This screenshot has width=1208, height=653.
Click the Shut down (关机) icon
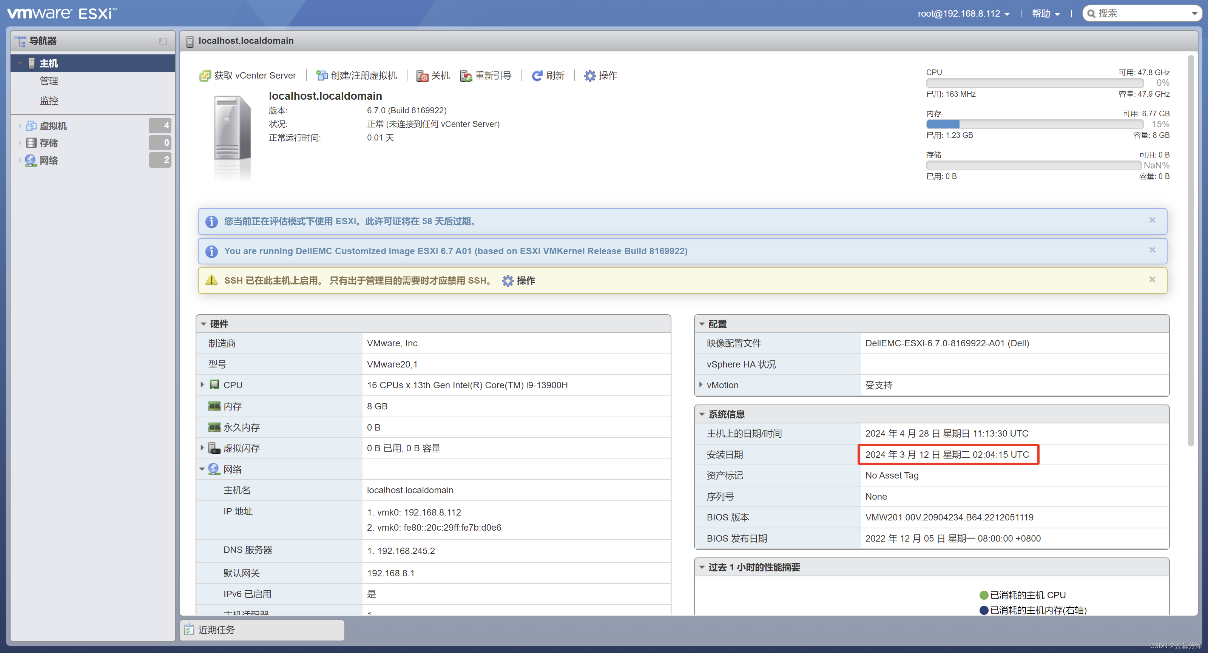pyautogui.click(x=422, y=76)
